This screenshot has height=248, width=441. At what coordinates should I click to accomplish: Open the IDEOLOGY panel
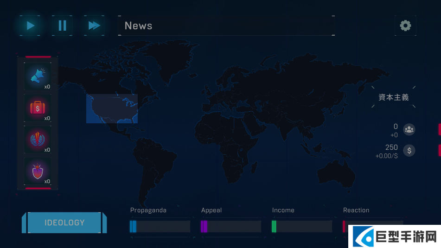coord(64,223)
